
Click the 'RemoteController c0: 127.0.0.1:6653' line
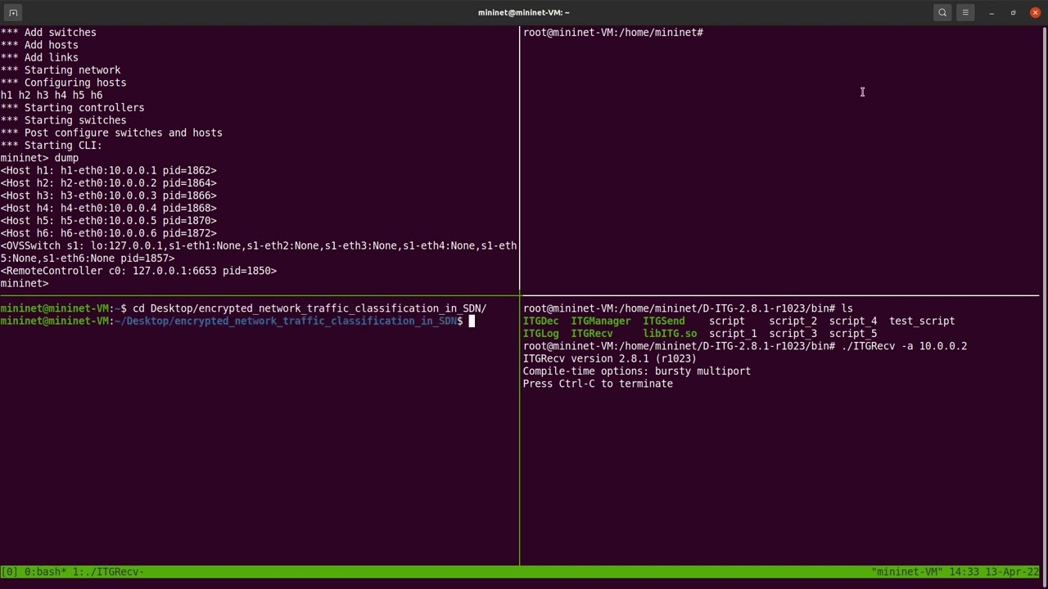(x=138, y=271)
